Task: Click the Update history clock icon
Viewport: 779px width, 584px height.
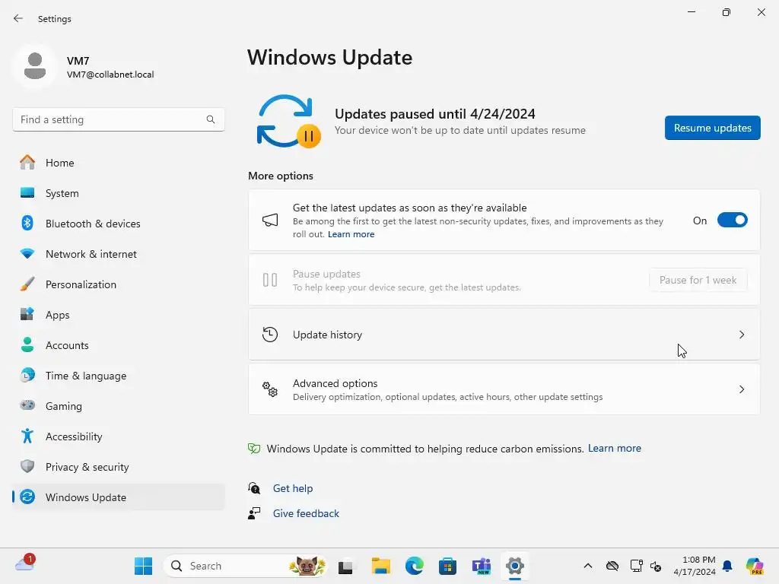Action: [x=270, y=335]
